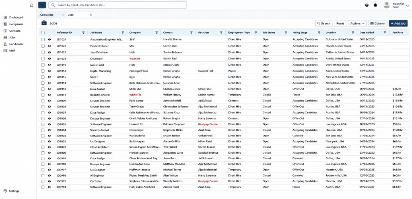Open Mail from the sidebar
This screenshot has width=412, height=199.
click(12, 51)
